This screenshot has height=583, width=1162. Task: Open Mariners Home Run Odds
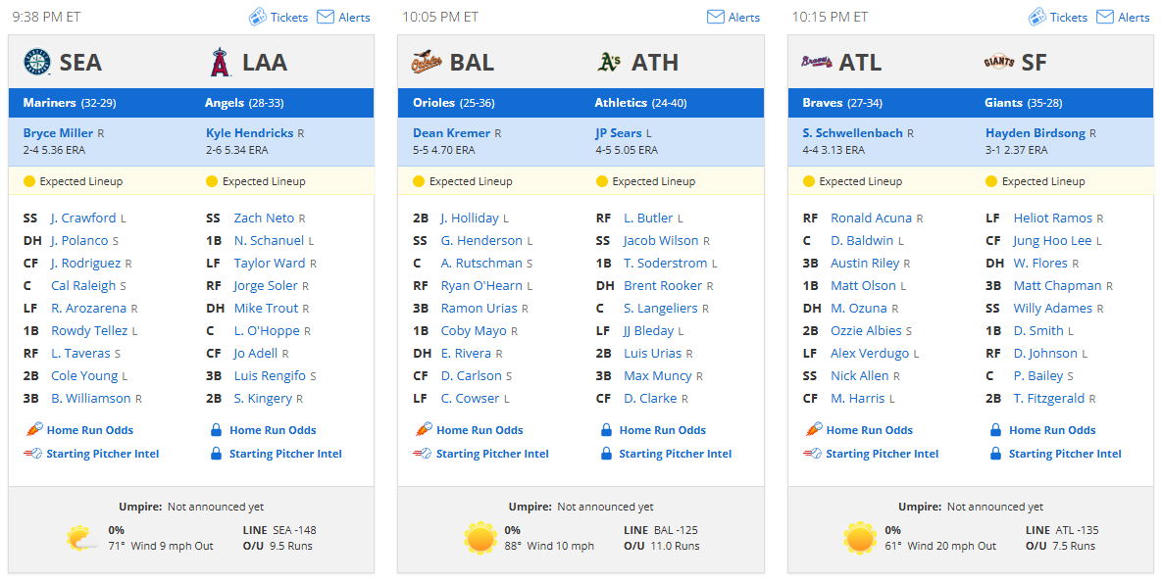point(89,430)
